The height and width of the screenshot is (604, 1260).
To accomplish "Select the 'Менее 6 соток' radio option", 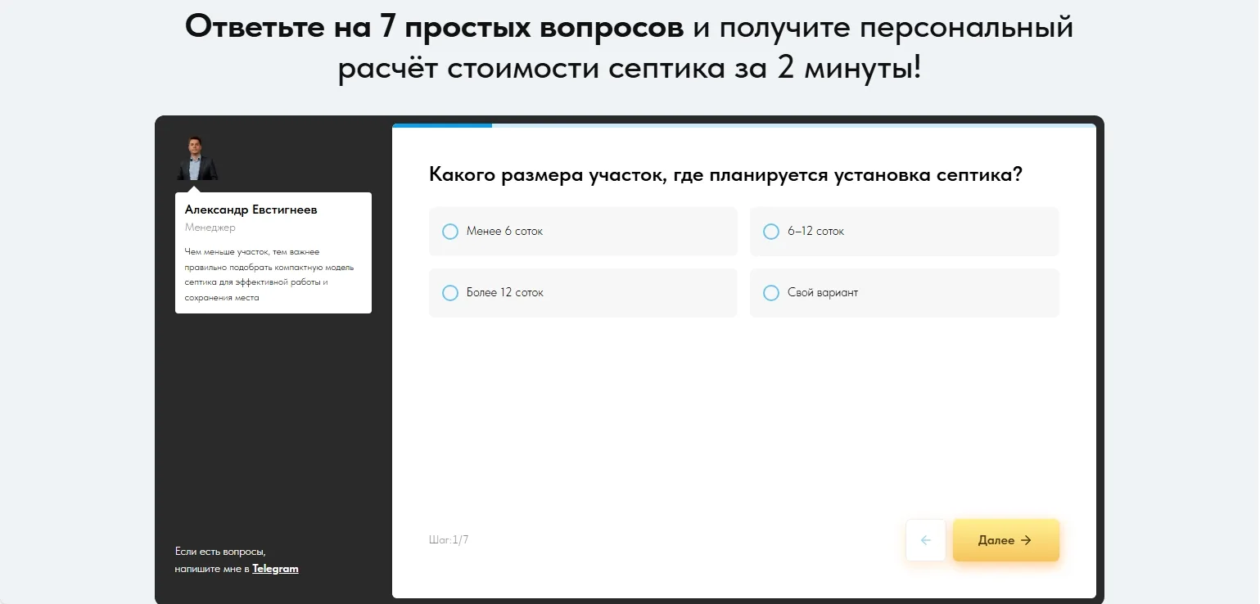I will click(583, 232).
